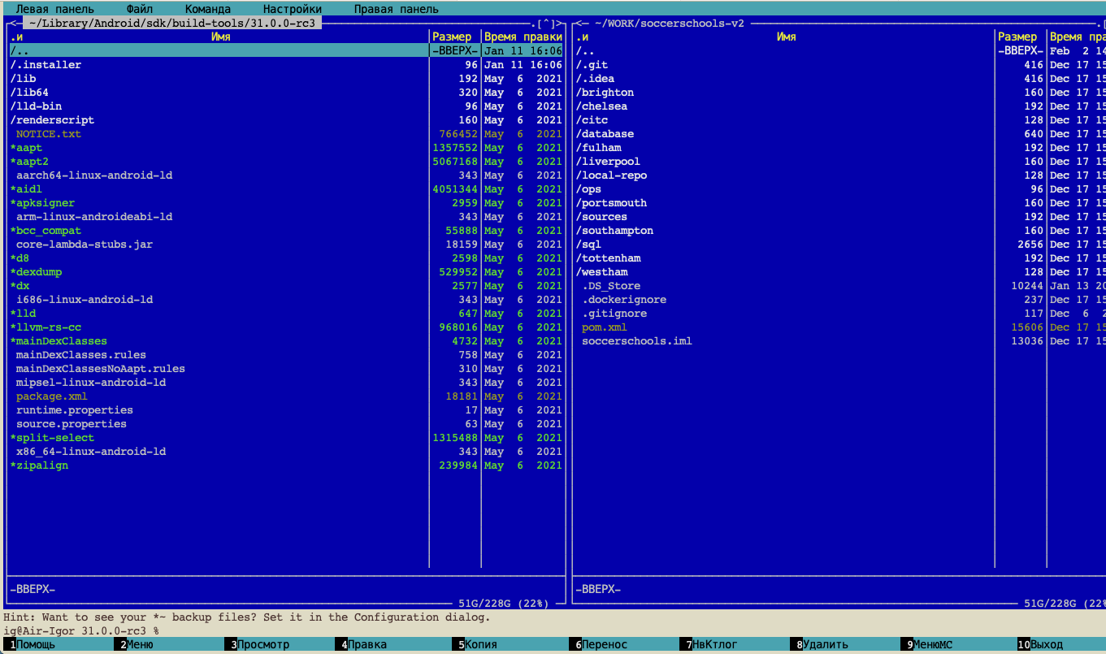Click the left panel history forward arrow

pos(560,24)
